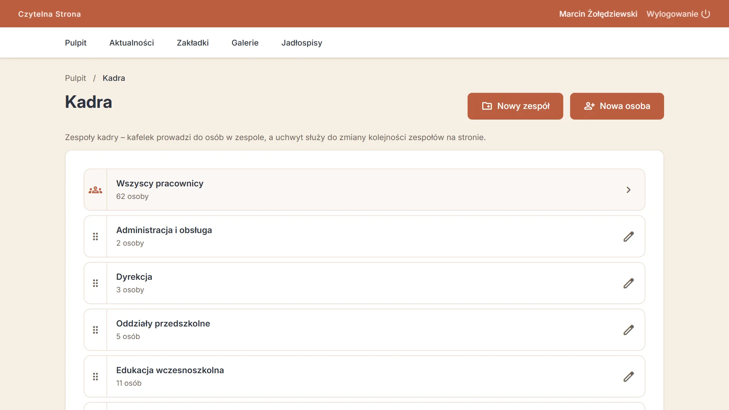Open Wszyscy pracownicy via chevron arrow
The image size is (729, 410).
pos(628,190)
